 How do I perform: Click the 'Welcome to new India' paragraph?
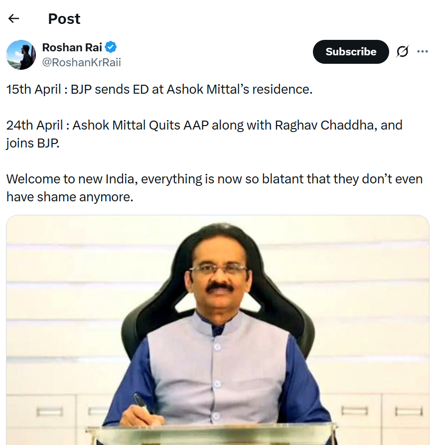click(215, 188)
